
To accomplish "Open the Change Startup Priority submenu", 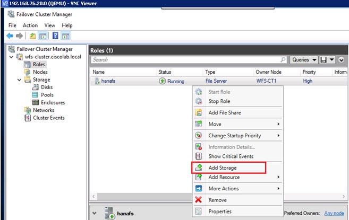I will point(237,136).
